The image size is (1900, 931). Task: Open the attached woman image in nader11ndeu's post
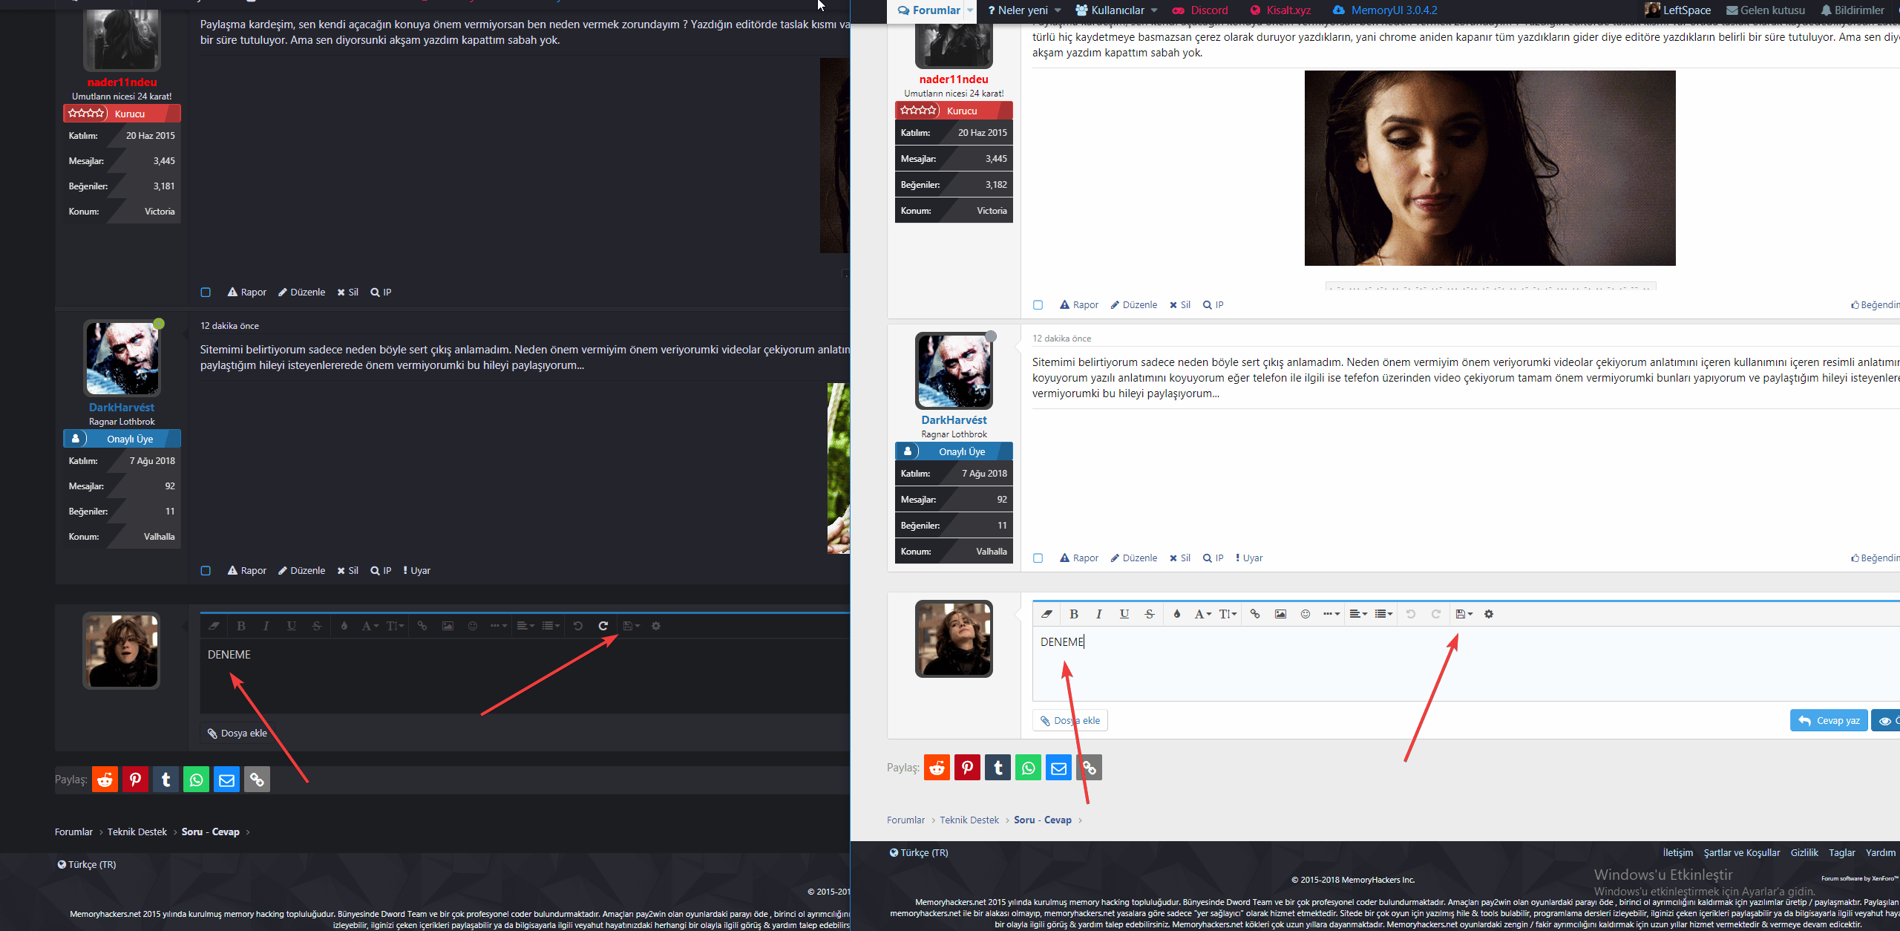click(1490, 169)
